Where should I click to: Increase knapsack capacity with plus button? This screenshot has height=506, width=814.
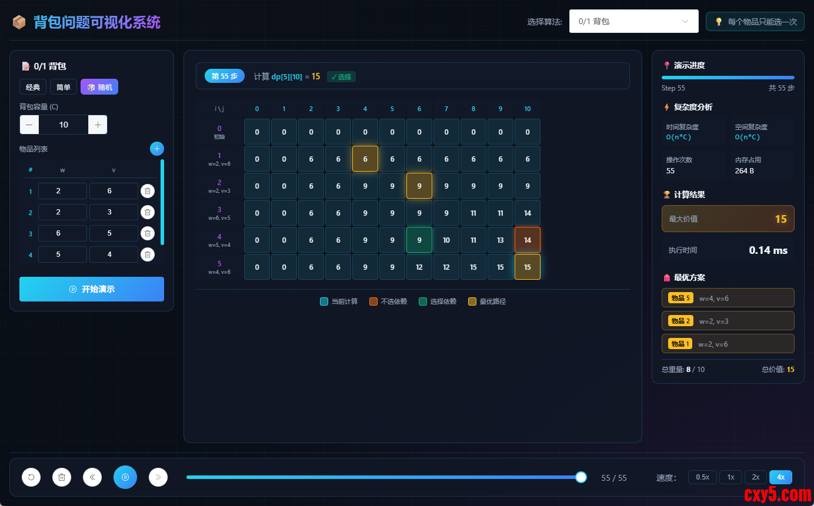pyautogui.click(x=98, y=125)
